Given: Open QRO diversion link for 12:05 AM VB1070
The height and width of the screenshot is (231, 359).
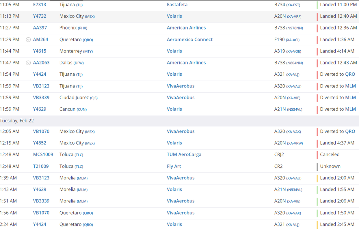Looking at the screenshot, I should tap(350, 131).
